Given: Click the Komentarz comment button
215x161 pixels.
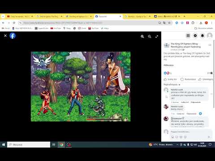Looking at the screenshot, I should pyautogui.click(x=188, y=79).
